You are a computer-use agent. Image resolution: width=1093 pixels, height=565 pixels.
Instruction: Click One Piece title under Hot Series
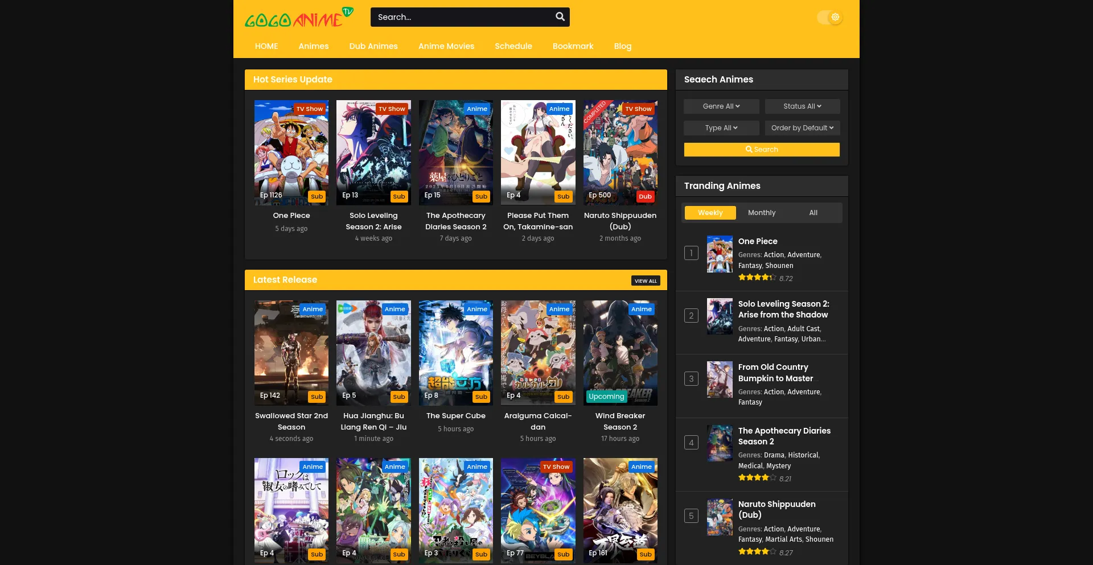point(291,216)
